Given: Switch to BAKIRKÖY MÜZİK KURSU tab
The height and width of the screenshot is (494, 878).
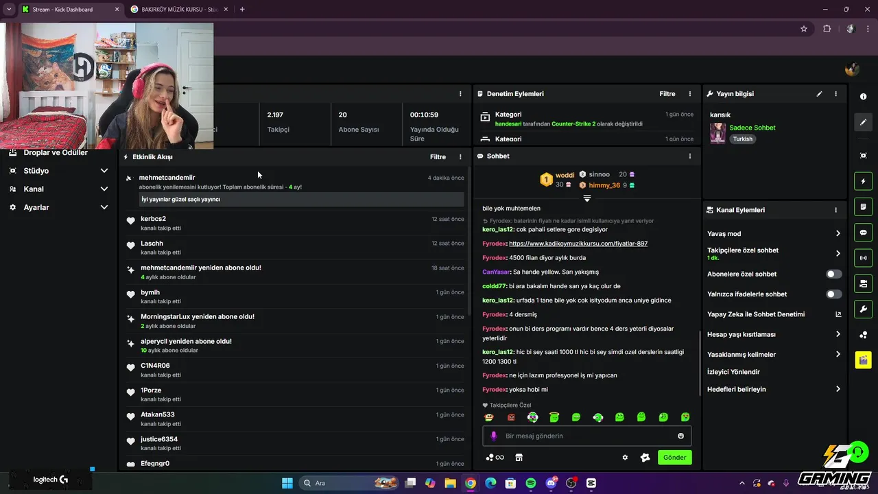Looking at the screenshot, I should (x=180, y=10).
